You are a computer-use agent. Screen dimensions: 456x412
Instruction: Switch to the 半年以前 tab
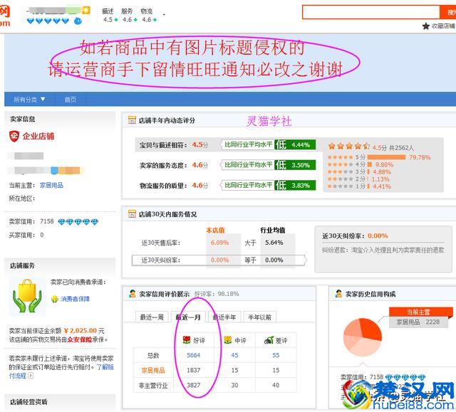(x=259, y=317)
